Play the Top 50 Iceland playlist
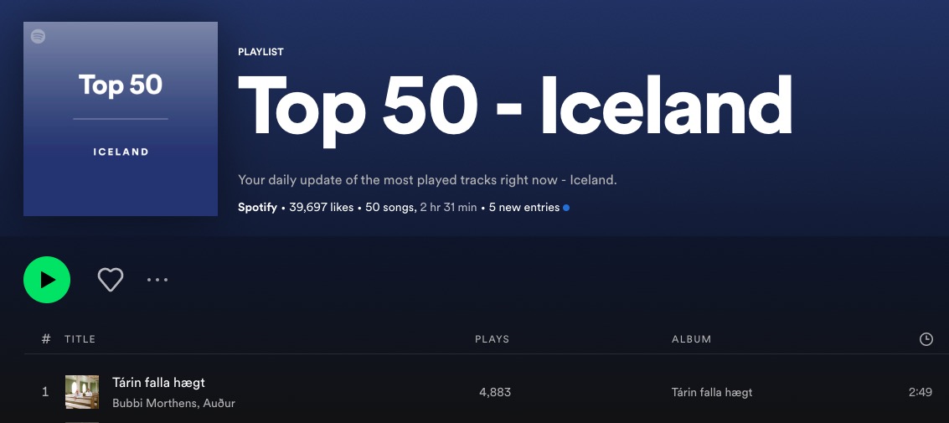Image resolution: width=949 pixels, height=423 pixels. (47, 280)
